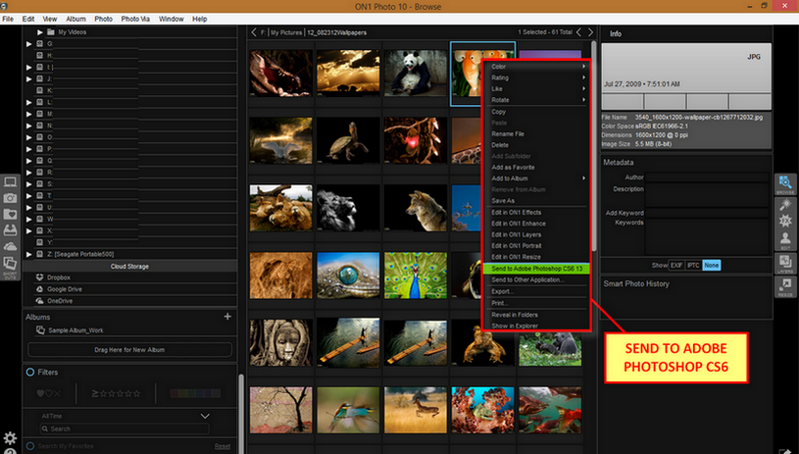Go to next photo arrow

(590, 32)
